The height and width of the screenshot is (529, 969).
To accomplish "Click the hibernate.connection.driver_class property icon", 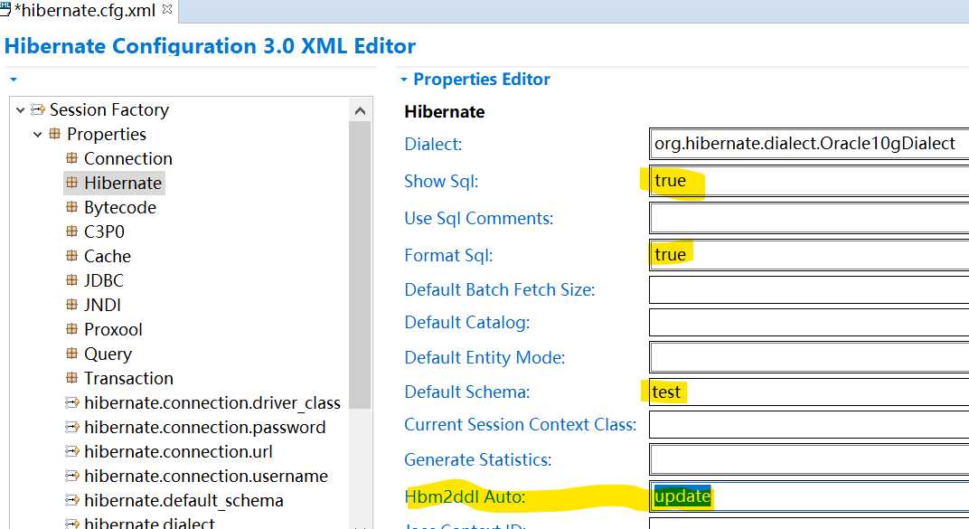I will coord(72,402).
